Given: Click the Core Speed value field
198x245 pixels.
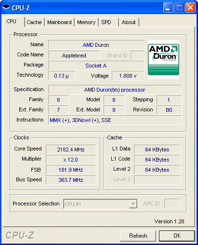Looking at the screenshot, I should click(71, 150).
